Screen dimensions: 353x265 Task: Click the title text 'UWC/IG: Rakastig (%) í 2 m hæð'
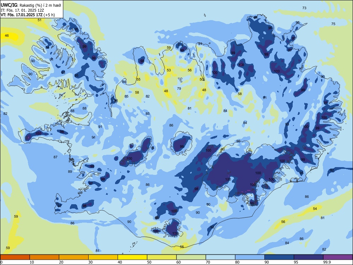tap(31, 5)
